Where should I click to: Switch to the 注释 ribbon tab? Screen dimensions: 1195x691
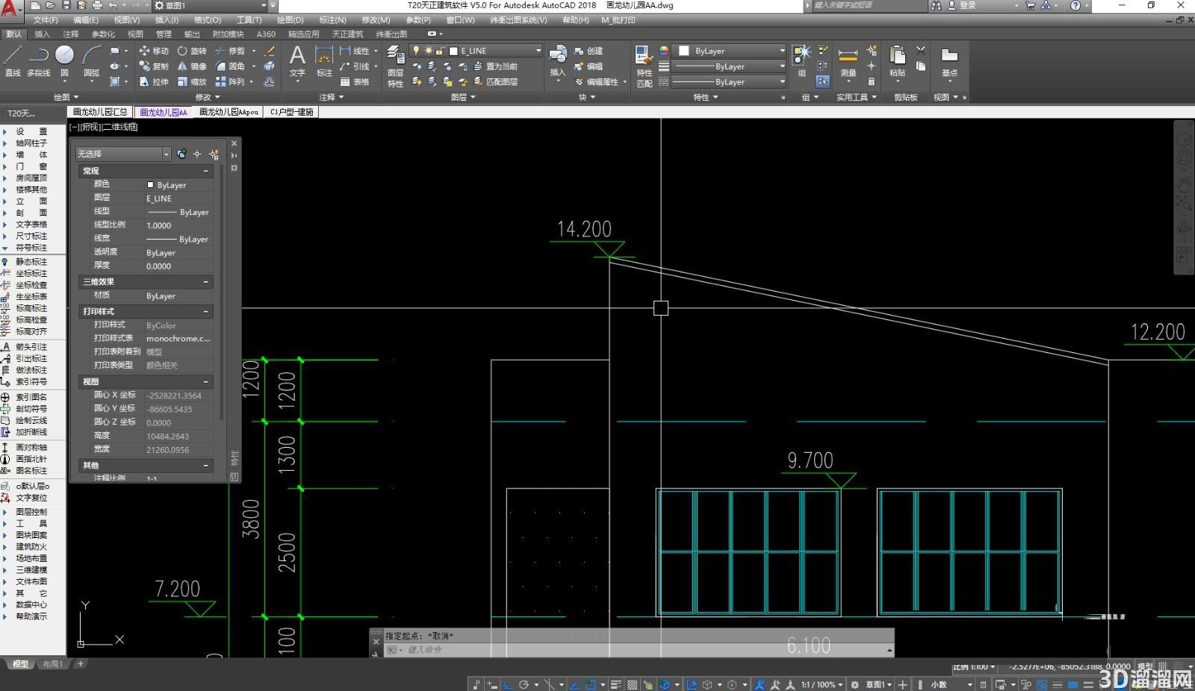71,34
